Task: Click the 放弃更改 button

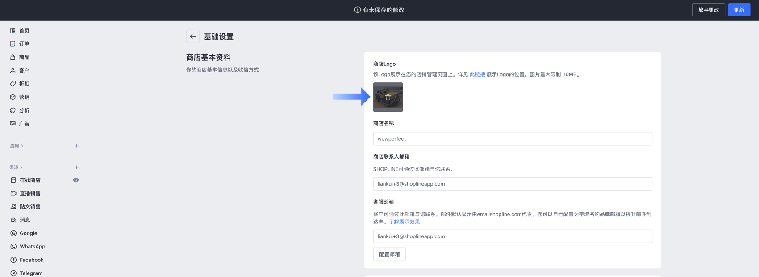Action: [708, 10]
